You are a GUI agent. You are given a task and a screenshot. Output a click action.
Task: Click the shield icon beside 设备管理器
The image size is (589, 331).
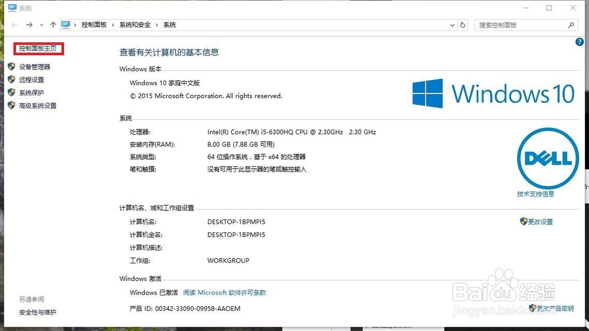click(12, 66)
